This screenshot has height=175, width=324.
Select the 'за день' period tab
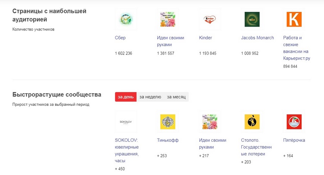126,97
